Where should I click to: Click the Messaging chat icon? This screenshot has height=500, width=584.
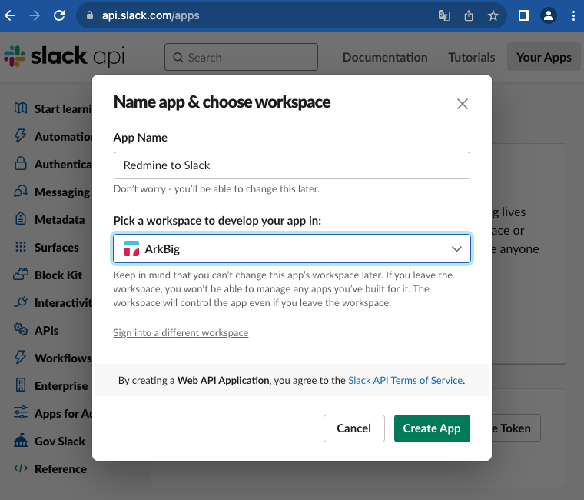(21, 192)
